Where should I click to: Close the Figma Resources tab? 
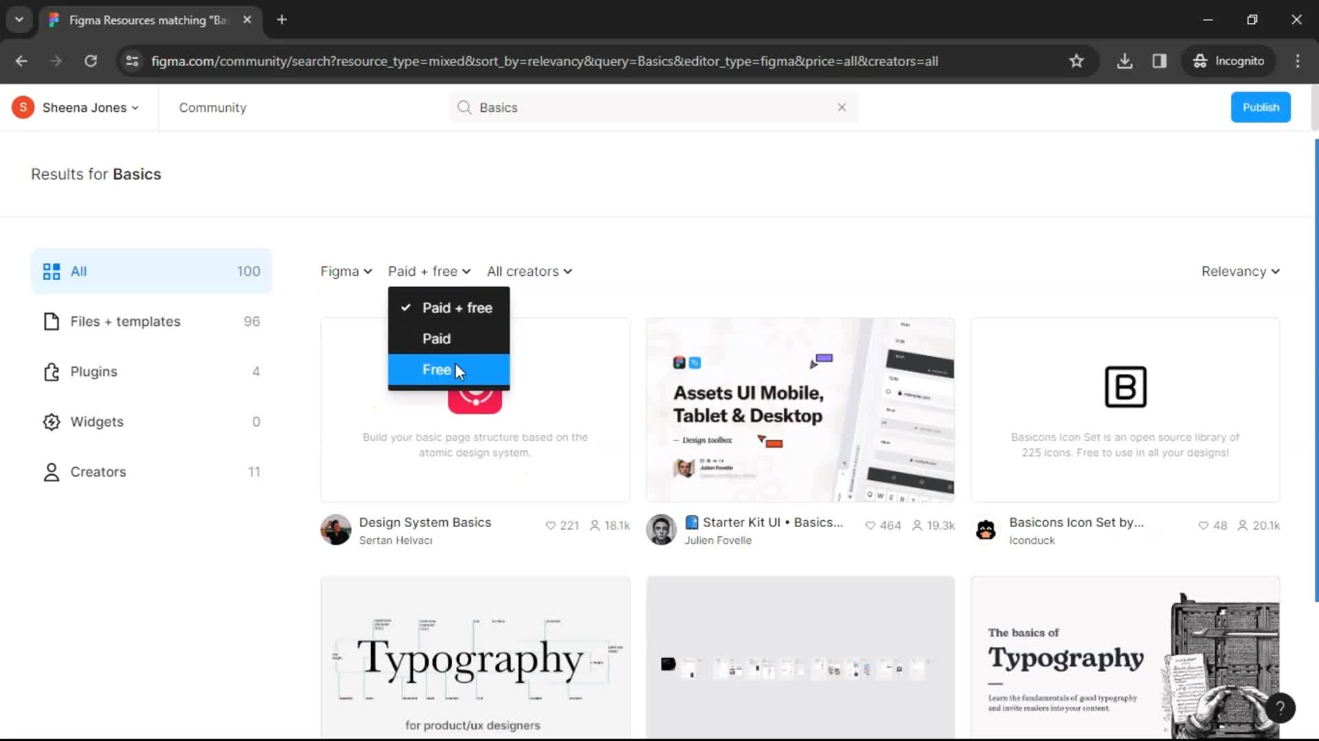point(247,20)
